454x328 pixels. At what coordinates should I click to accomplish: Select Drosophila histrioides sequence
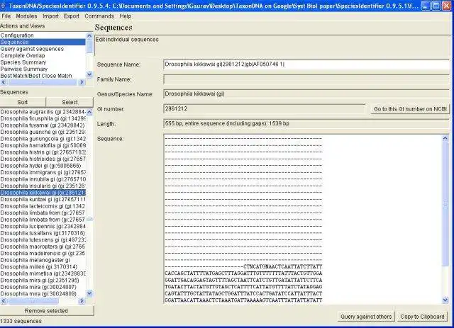coord(43,159)
